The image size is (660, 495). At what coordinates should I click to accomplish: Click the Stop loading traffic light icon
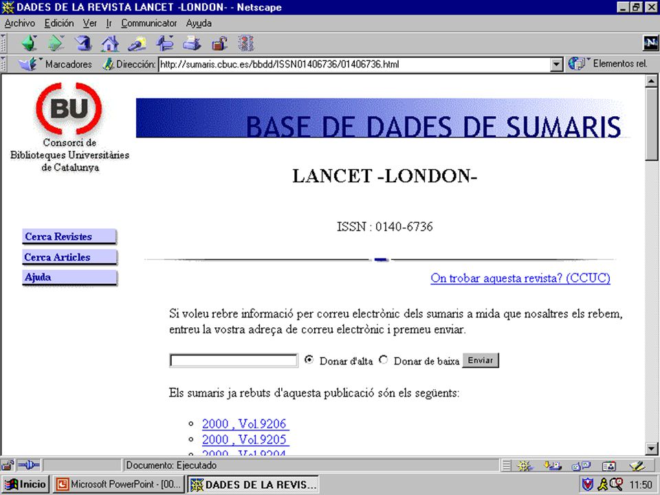[246, 43]
